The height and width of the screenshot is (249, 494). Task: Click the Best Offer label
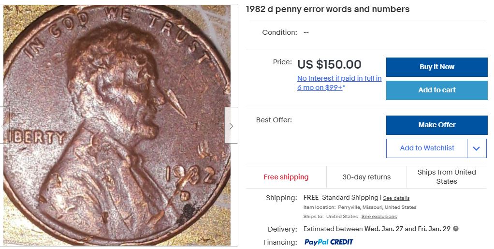(274, 120)
